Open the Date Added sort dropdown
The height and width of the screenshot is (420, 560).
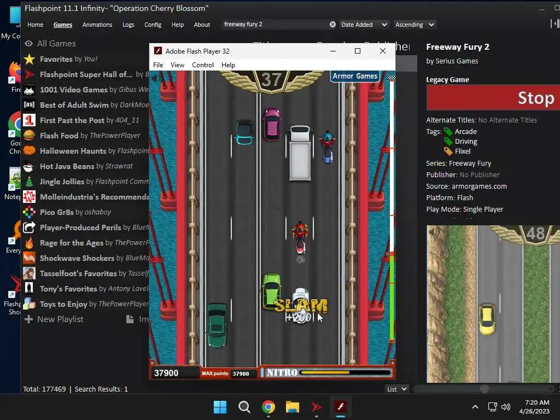[x=364, y=25]
